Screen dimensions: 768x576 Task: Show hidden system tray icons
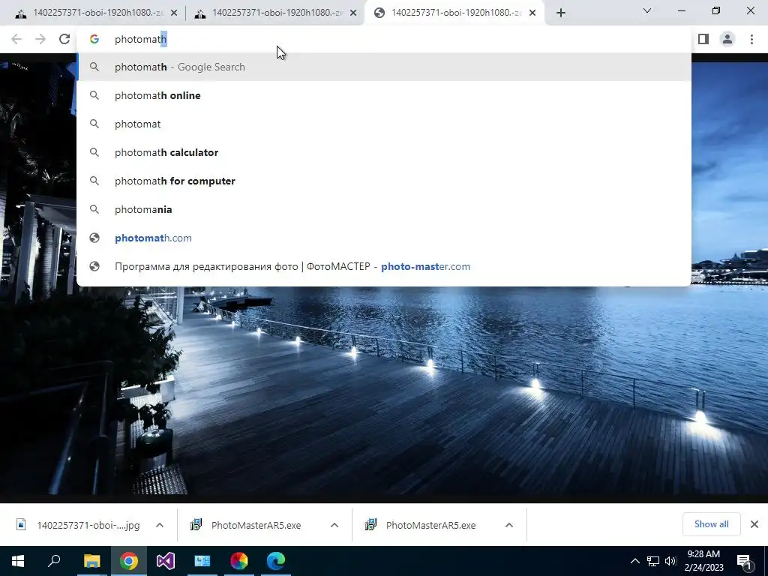pyautogui.click(x=634, y=561)
